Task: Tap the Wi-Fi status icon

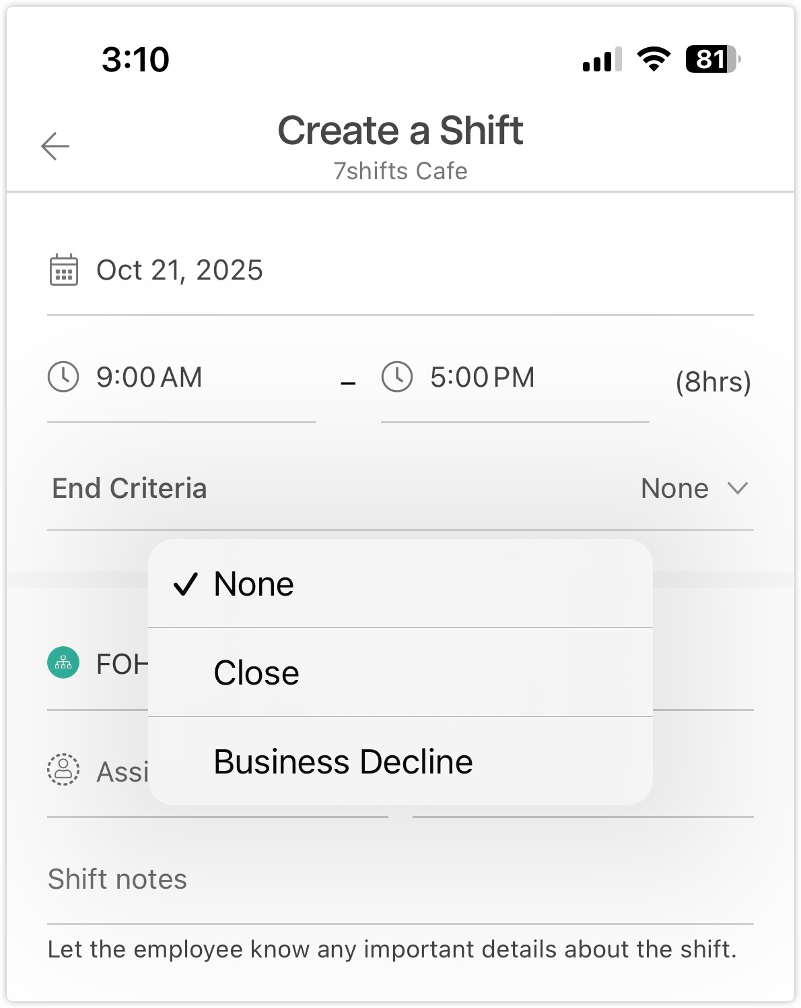Action: coord(654,59)
